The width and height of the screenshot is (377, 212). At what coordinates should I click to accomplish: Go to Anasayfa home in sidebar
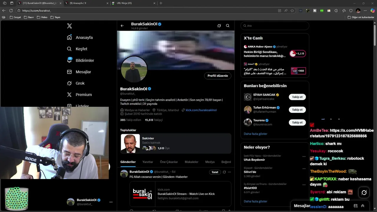tap(80, 37)
